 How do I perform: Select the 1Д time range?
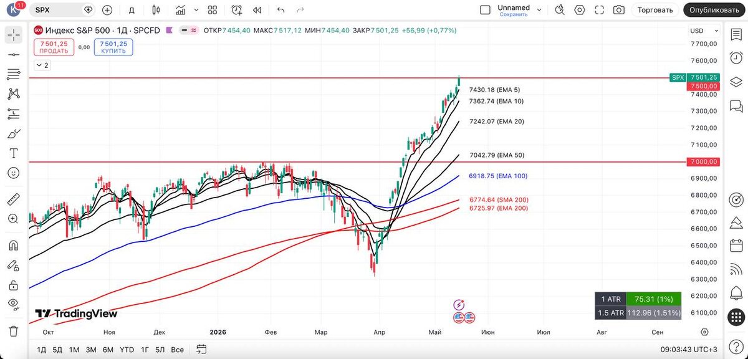click(x=42, y=349)
